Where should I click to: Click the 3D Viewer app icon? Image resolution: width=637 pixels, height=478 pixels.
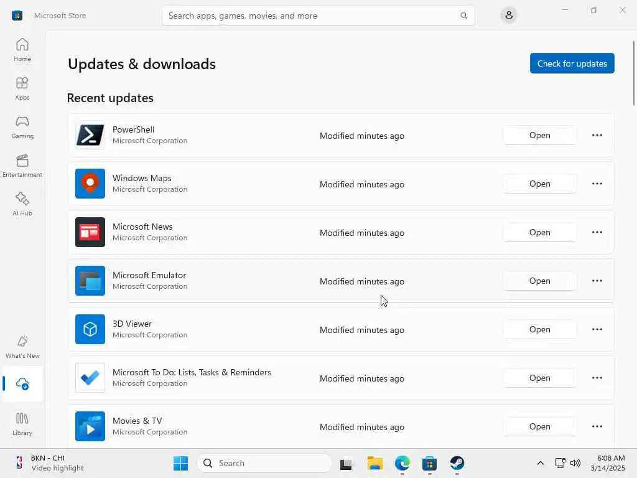[x=90, y=329]
